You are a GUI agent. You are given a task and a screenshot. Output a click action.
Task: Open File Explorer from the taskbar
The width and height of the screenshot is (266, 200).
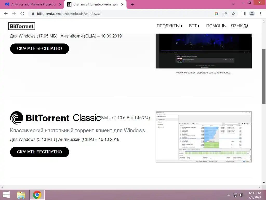(x=21, y=195)
